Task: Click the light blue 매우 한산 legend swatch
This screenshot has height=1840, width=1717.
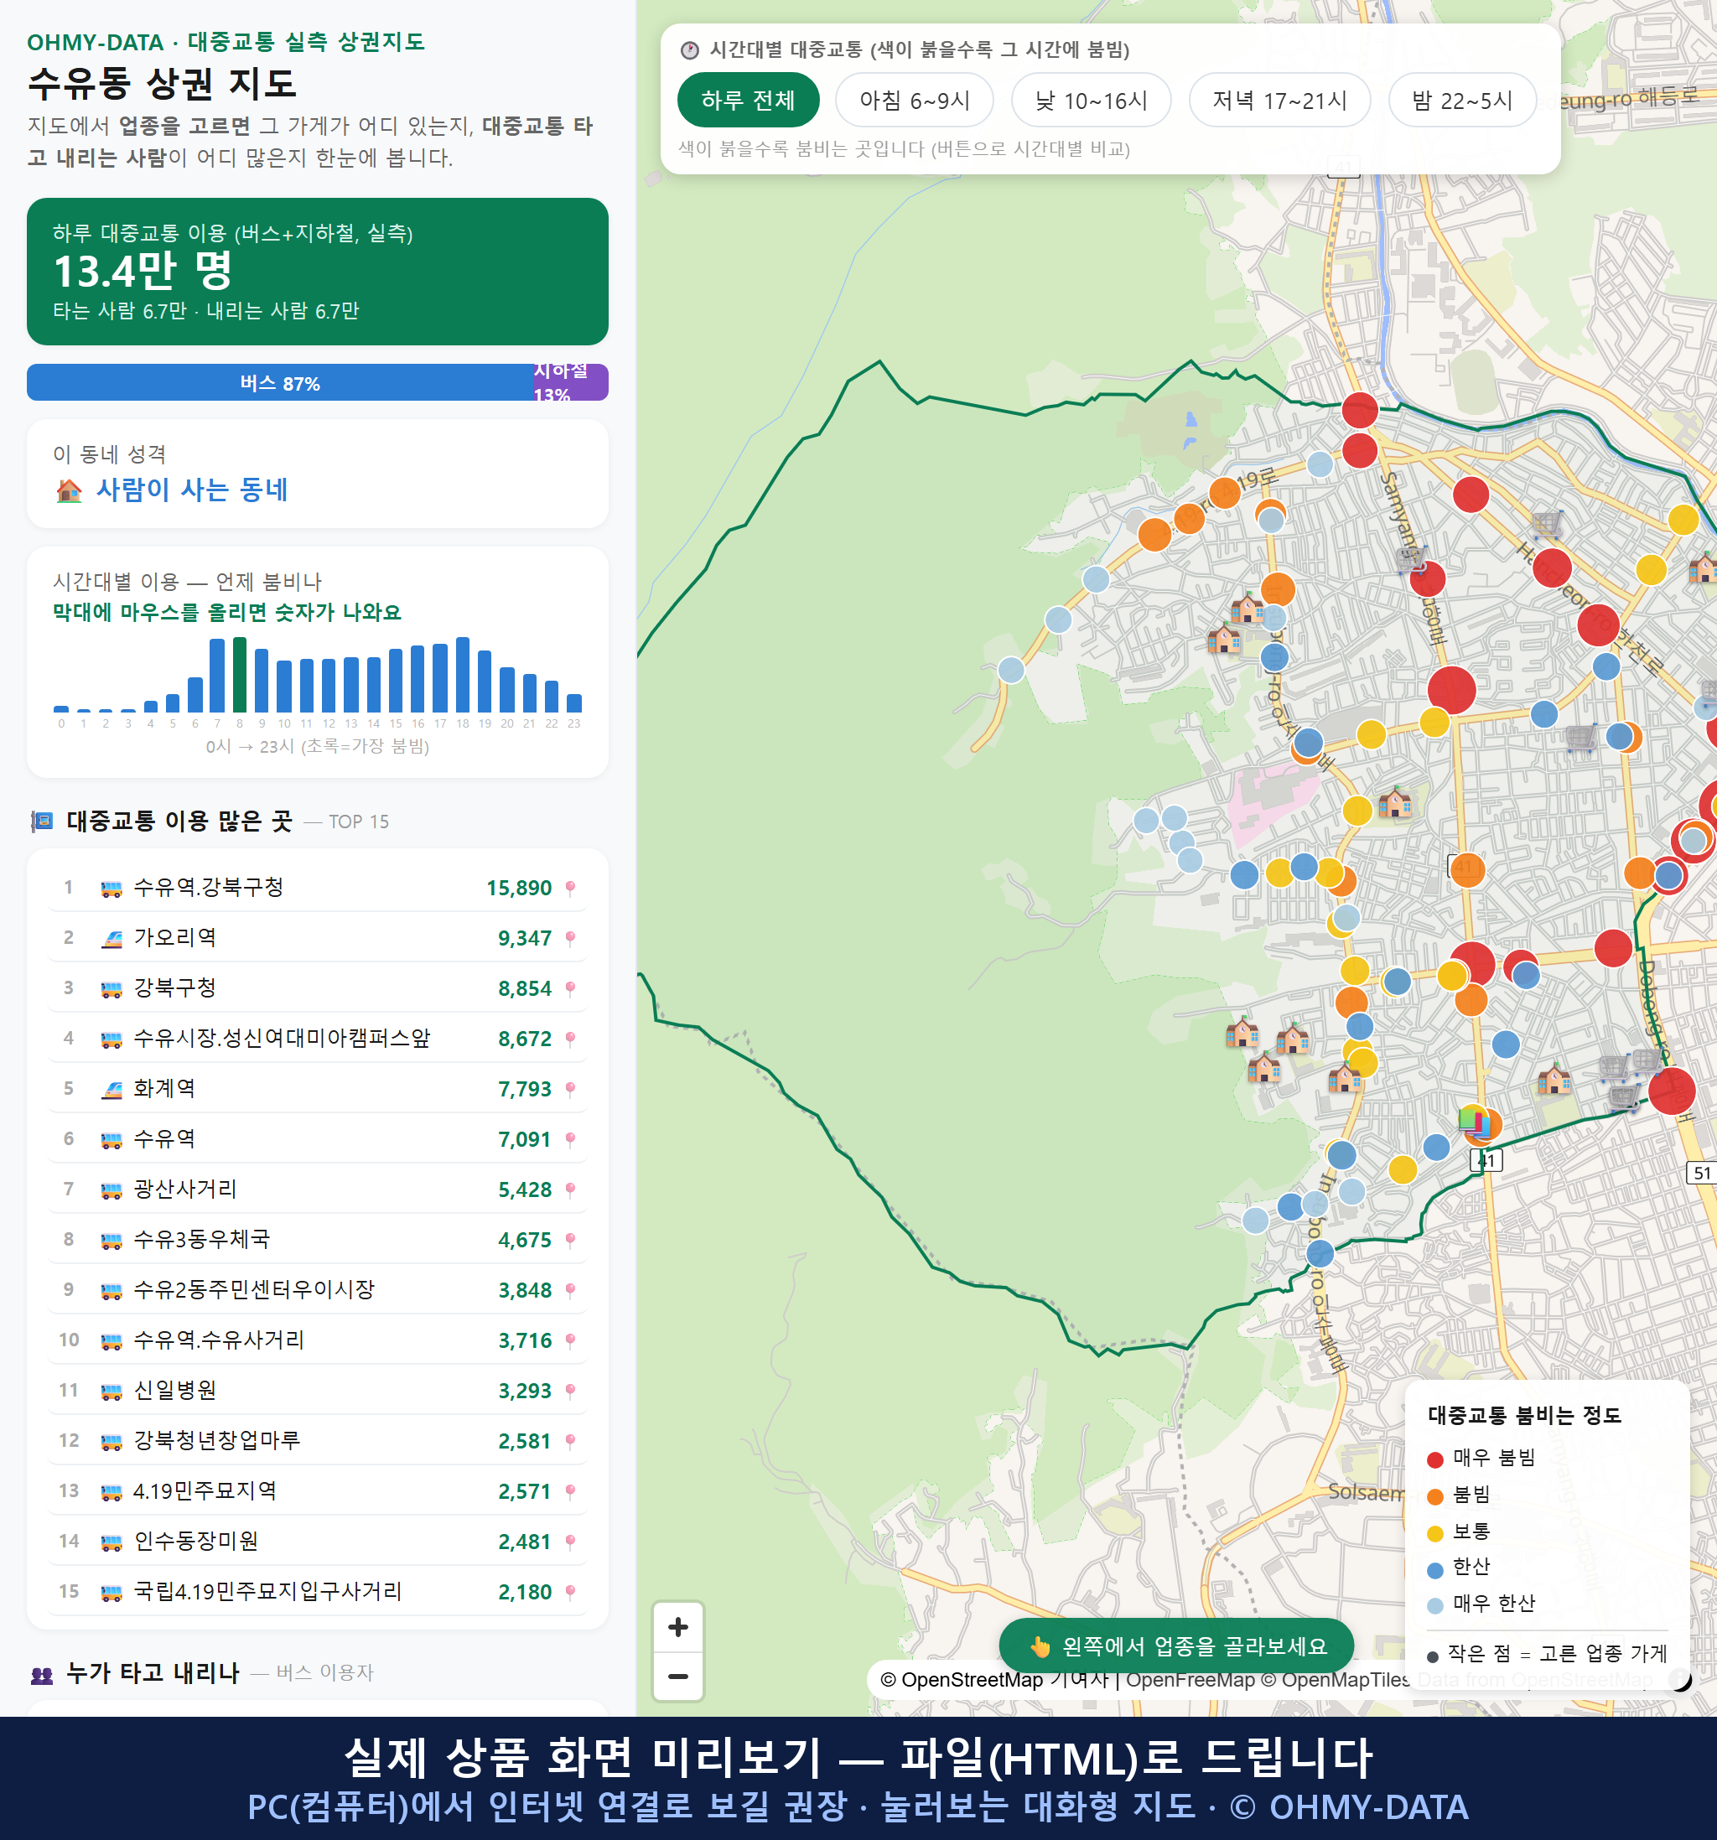Action: (1435, 1606)
